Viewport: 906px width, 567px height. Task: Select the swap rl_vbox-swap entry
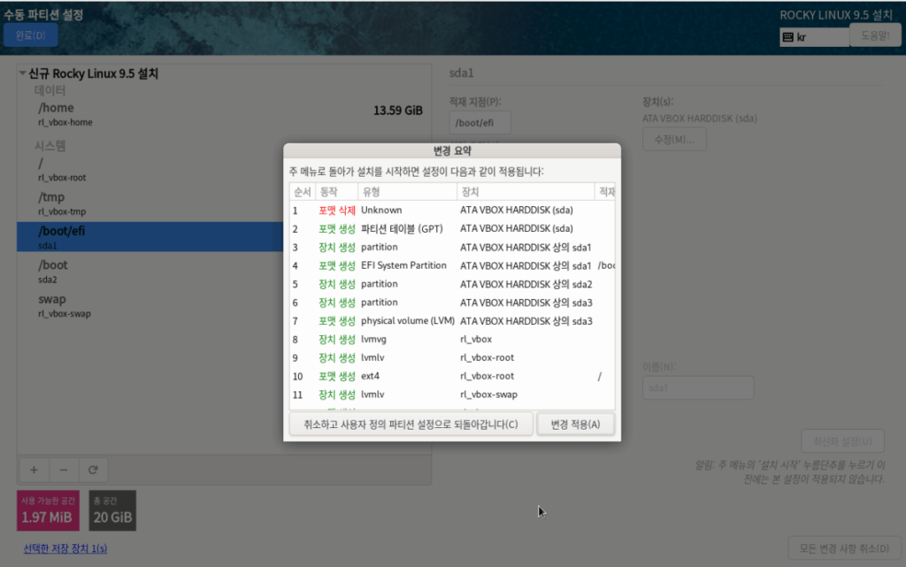coord(150,305)
